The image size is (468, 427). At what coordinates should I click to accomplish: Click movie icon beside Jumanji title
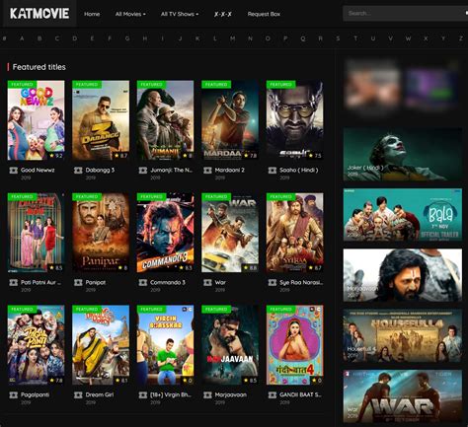[x=142, y=171]
